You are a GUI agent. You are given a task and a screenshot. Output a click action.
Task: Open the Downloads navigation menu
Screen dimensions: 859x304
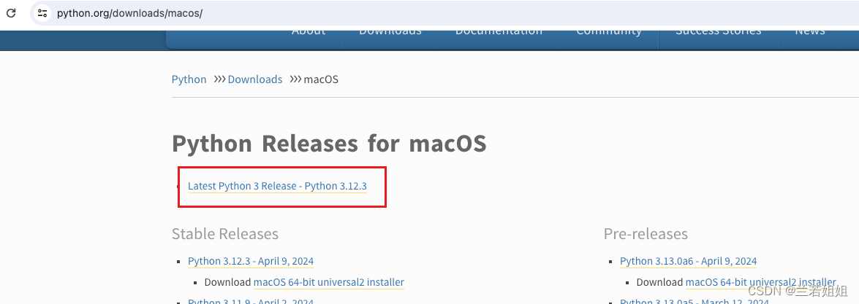pyautogui.click(x=390, y=32)
